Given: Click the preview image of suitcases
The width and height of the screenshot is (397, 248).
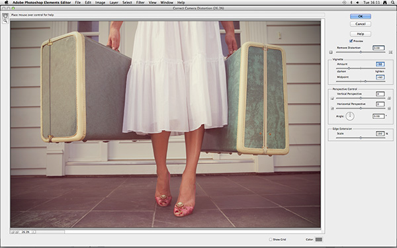Looking at the screenshot, I should coord(165,124).
